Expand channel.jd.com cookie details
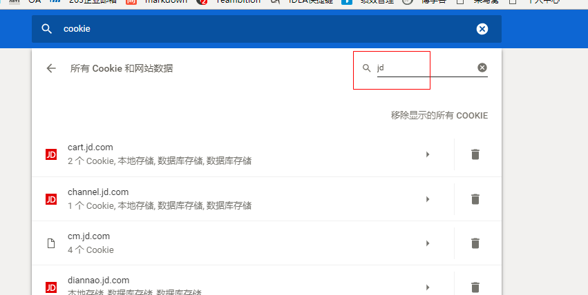The image size is (588, 295). [x=428, y=199]
